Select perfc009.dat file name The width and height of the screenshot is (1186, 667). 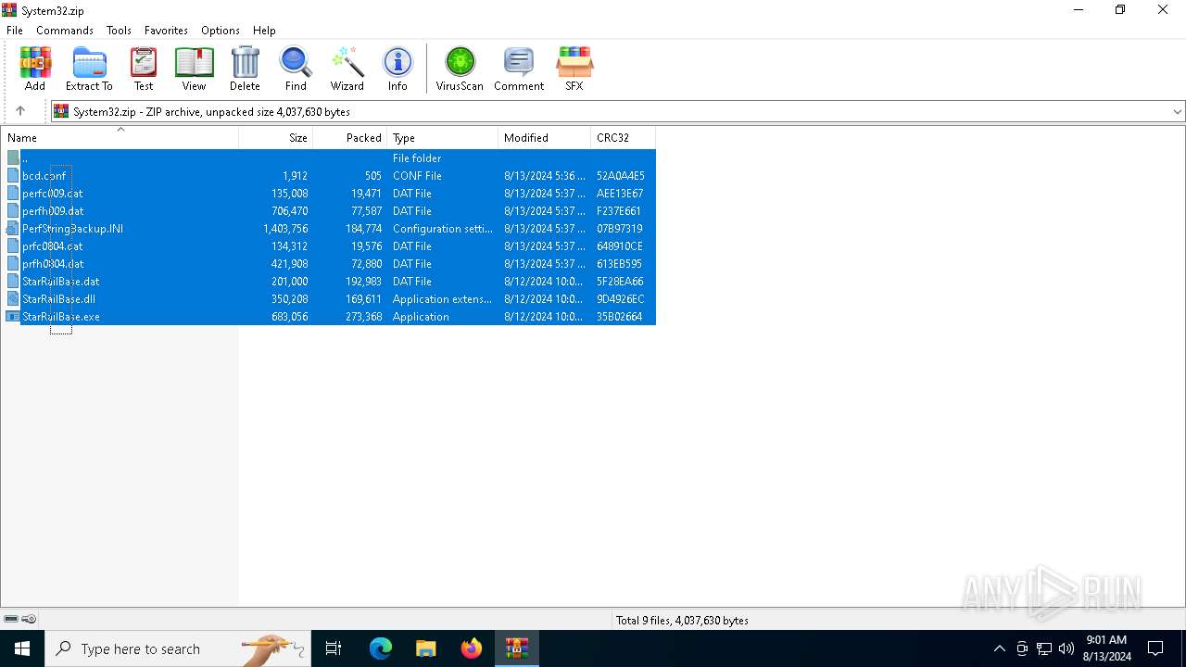pos(53,194)
